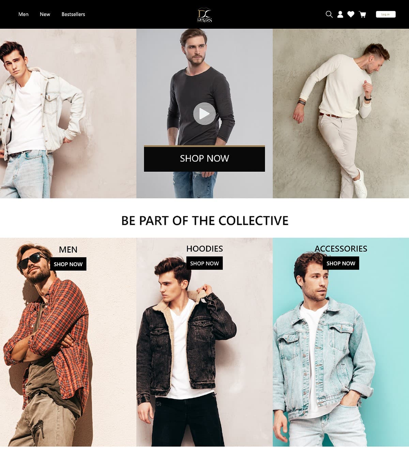Open the search magnifier icon
The width and height of the screenshot is (409, 450).
click(329, 14)
